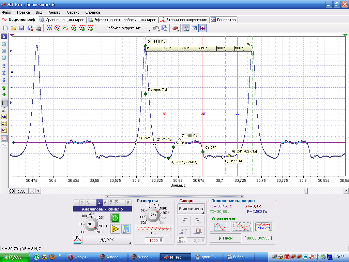
Task: Switch to the Сравнение цилиндров tab
Action: (62, 20)
